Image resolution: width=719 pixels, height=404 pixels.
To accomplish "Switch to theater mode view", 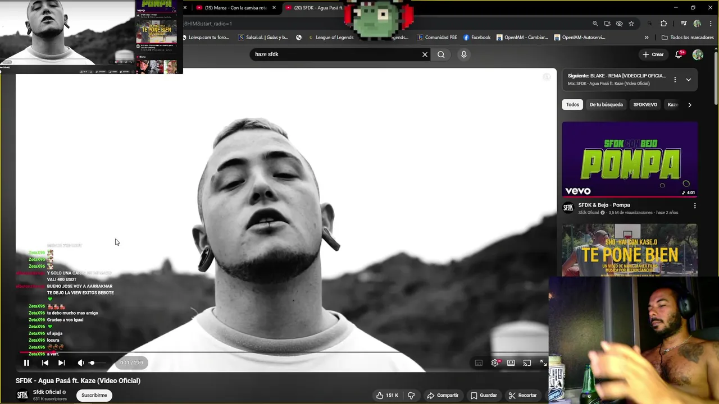I will [511, 363].
